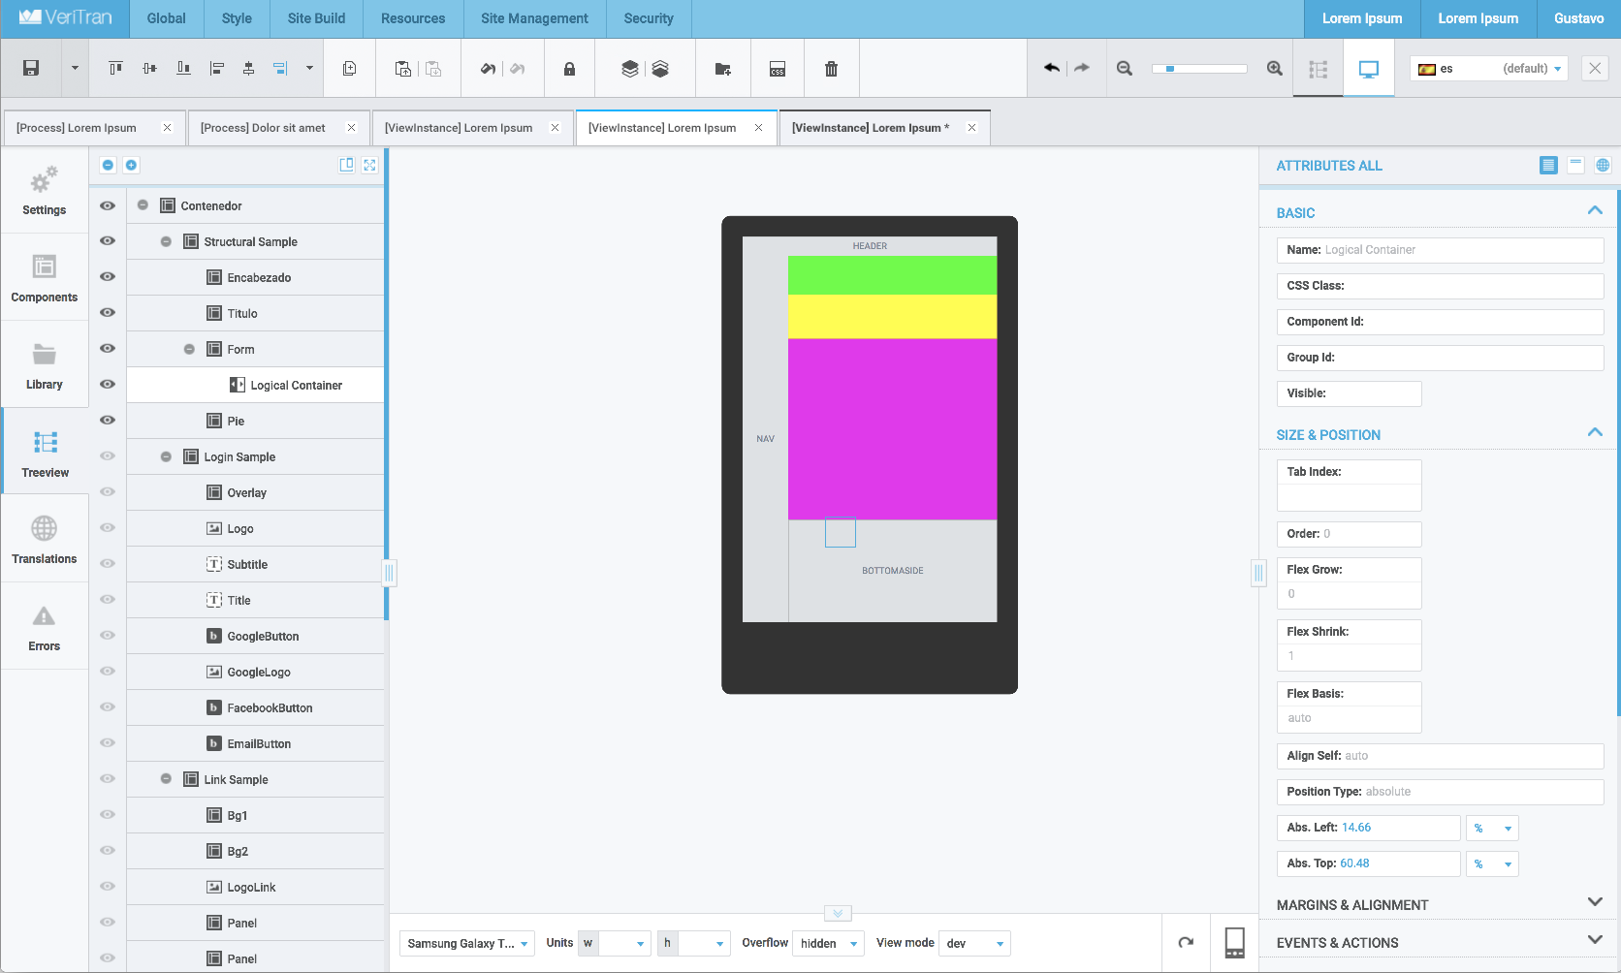Screen dimensions: 1621x973
Task: Click the mobile device preview icon
Action: pos(1235,942)
